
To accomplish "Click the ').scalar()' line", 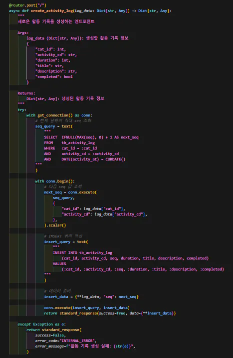I will (55, 225).
